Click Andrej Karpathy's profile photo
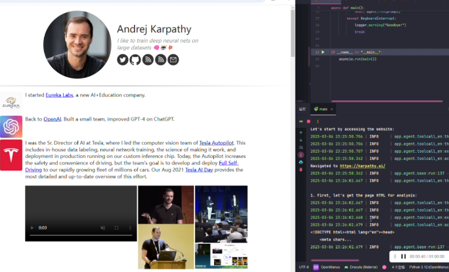The height and width of the screenshot is (272, 449). point(77,45)
